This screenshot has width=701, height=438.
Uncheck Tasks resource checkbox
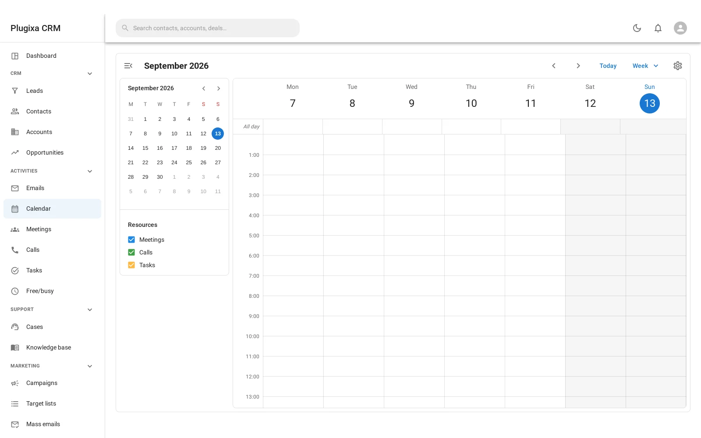131,265
